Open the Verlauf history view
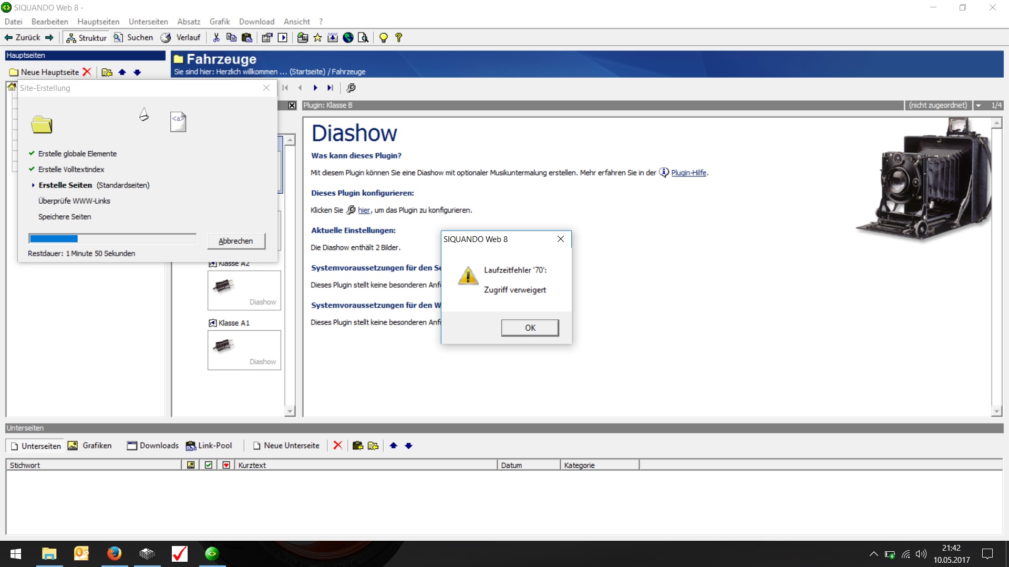This screenshot has height=567, width=1009. [181, 37]
